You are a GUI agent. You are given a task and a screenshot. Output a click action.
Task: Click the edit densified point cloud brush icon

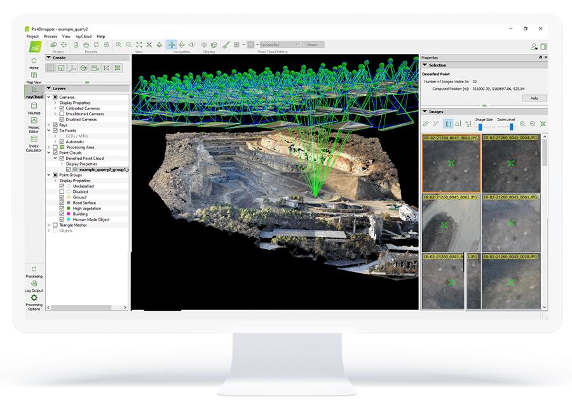226,45
